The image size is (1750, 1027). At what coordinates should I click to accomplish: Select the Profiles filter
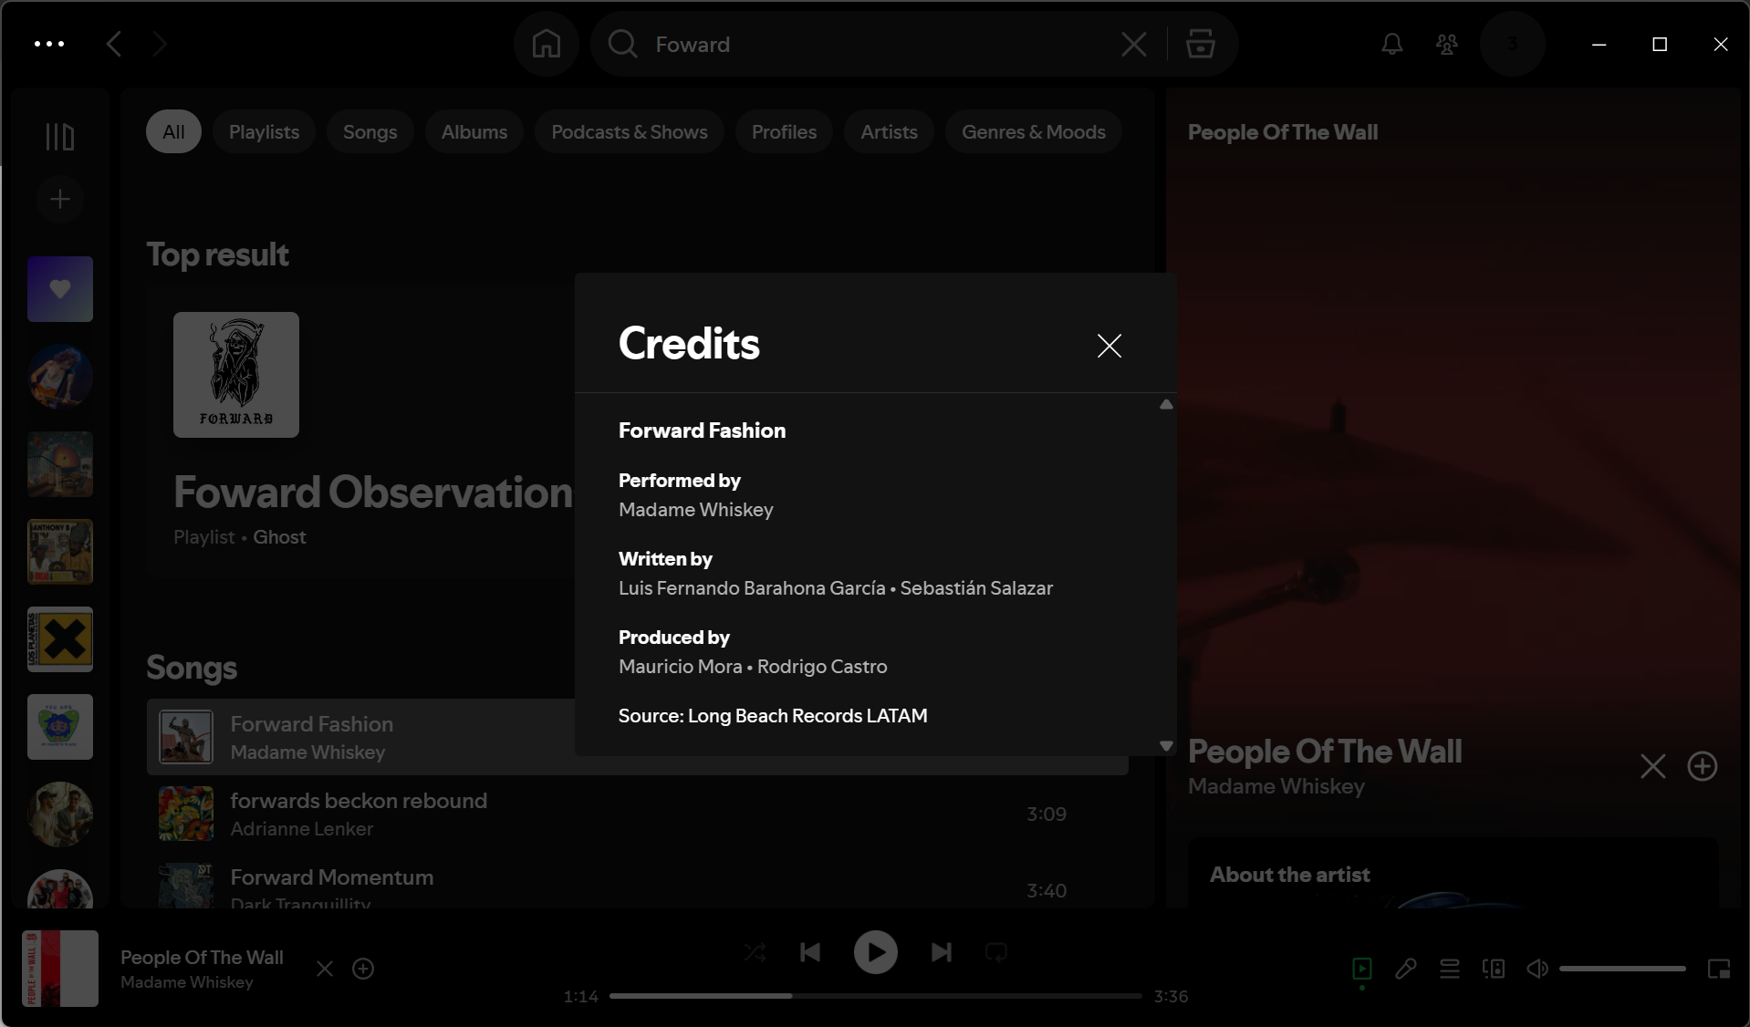pos(785,132)
